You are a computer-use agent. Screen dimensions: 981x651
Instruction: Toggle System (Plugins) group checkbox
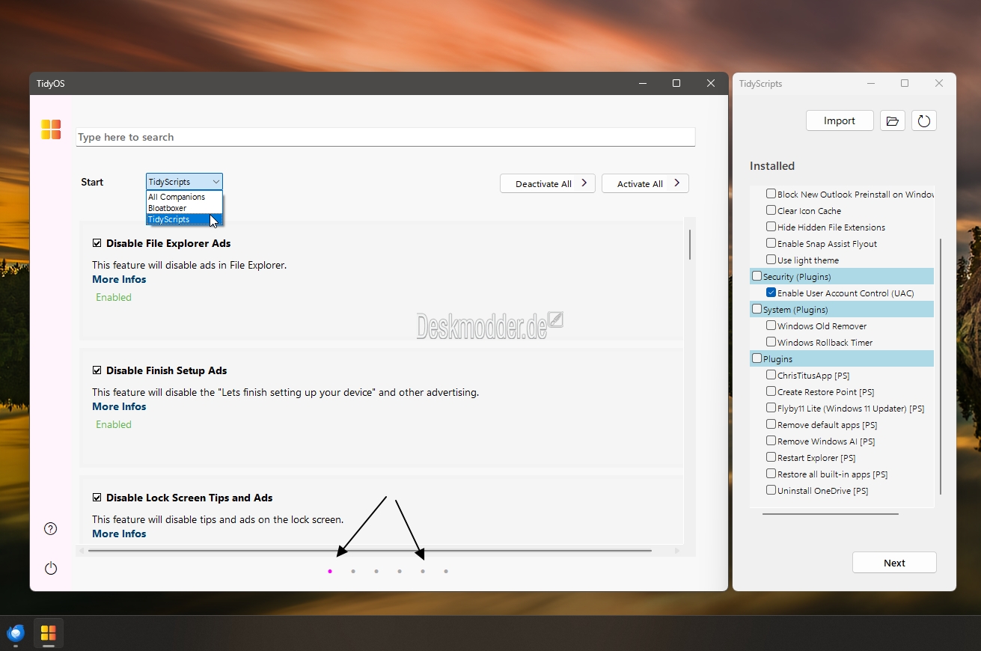point(757,309)
